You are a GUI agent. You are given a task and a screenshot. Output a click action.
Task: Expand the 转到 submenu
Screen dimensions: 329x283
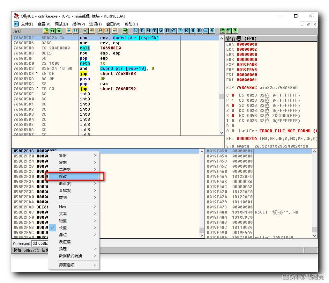(x=74, y=198)
